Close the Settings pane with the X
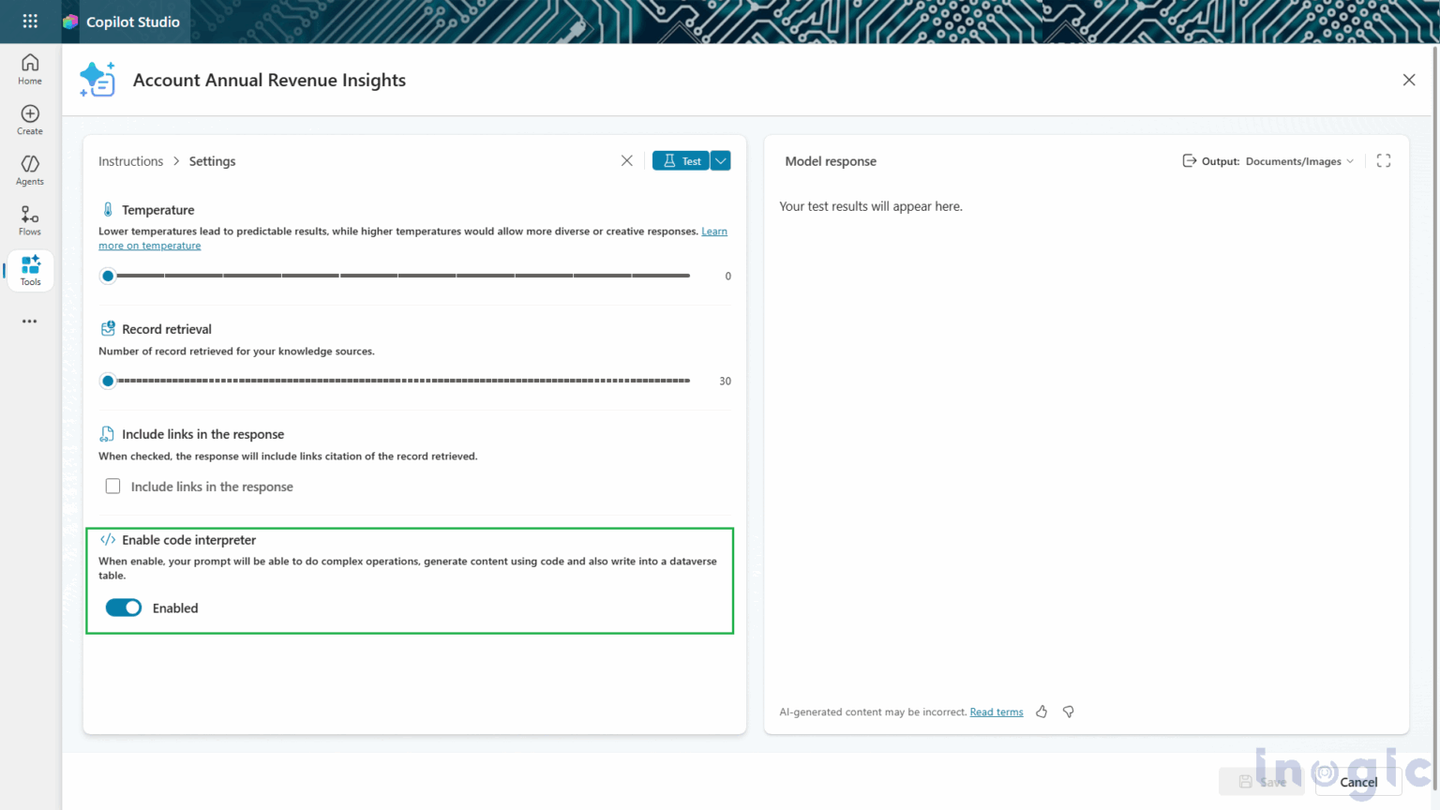This screenshot has width=1440, height=810. [626, 160]
